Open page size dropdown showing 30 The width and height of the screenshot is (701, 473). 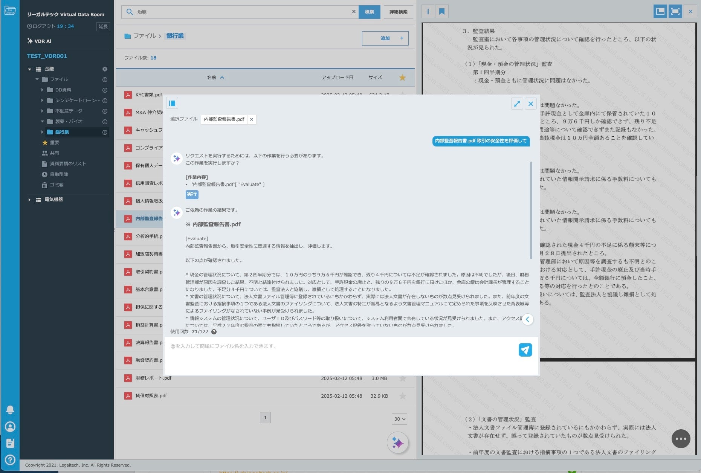point(399,419)
